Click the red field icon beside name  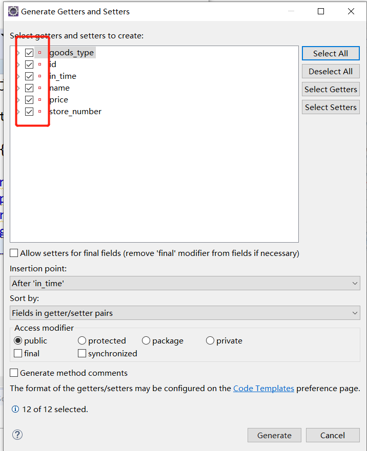pyautogui.click(x=40, y=88)
